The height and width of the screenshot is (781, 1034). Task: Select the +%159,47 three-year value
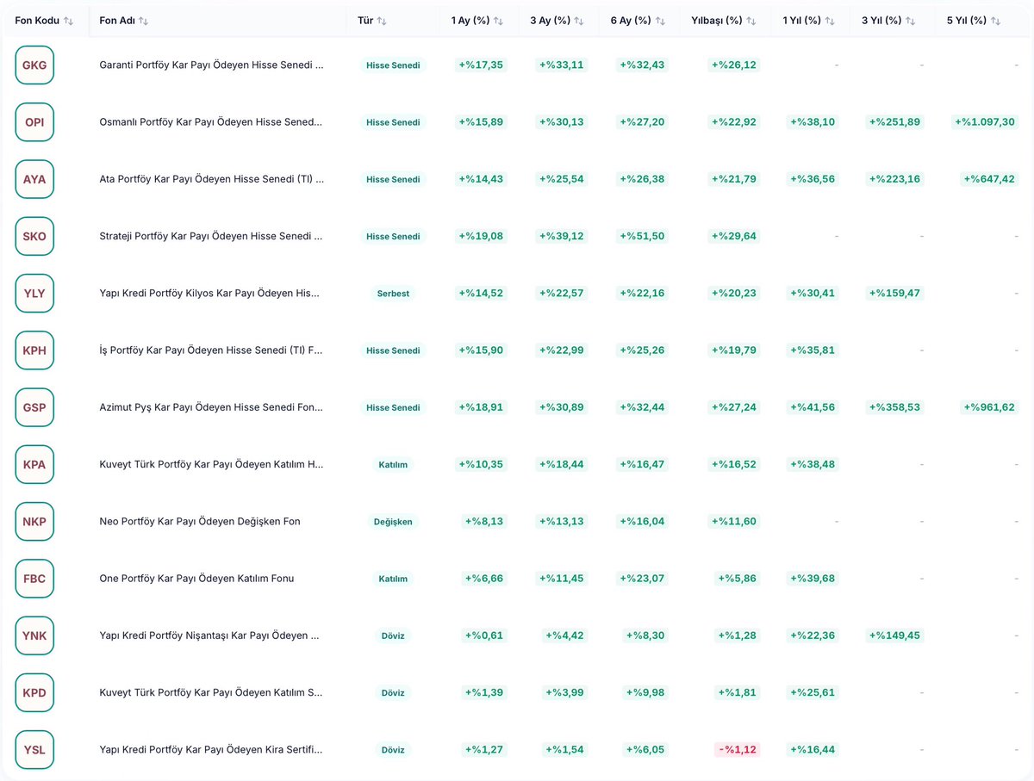point(894,293)
